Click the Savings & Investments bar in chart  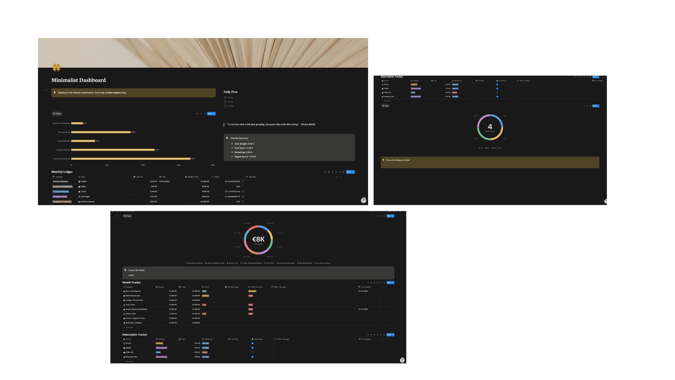pyautogui.click(x=131, y=159)
